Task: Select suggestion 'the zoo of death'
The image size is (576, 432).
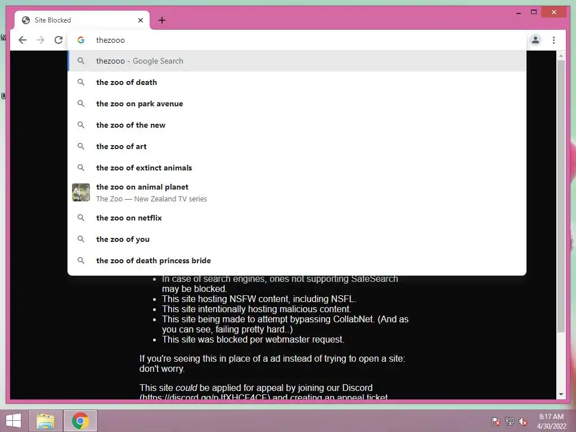Action: pyautogui.click(x=297, y=82)
